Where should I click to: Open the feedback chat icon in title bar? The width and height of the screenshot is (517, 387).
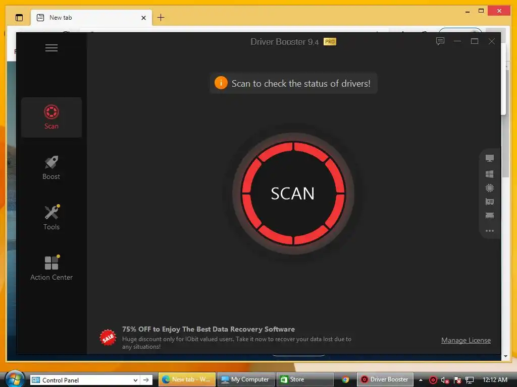(x=440, y=41)
